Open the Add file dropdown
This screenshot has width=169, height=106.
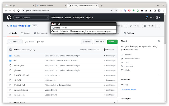101,42
